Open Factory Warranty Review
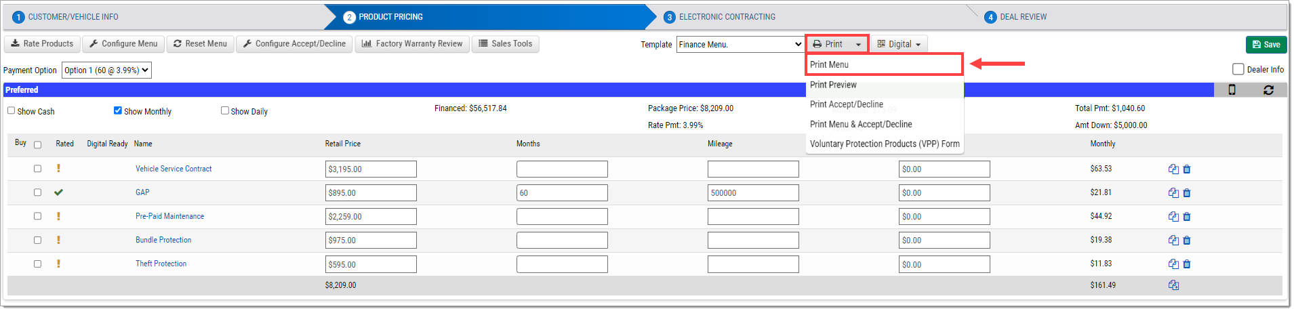 coord(412,44)
